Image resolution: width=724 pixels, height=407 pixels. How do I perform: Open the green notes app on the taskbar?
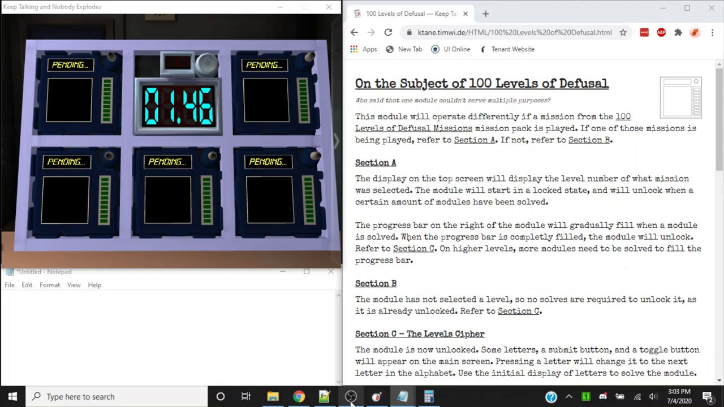pos(324,396)
